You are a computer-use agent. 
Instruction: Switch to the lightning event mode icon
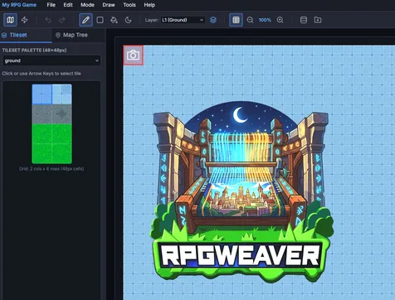coord(25,20)
